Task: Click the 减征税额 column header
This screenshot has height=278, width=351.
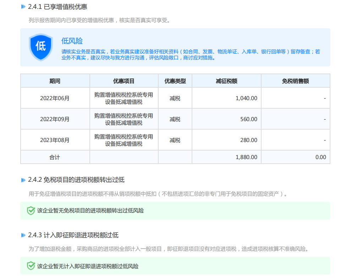Action: click(226, 81)
